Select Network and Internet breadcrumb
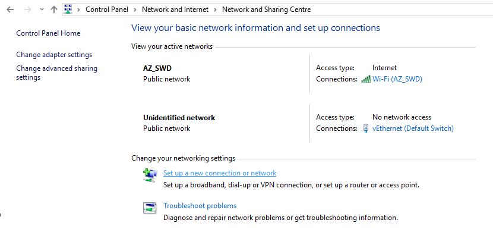Screen dimensions: 493x248 [x=175, y=10]
